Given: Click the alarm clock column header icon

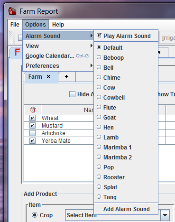Looking at the screenshot, I should tap(33, 110).
